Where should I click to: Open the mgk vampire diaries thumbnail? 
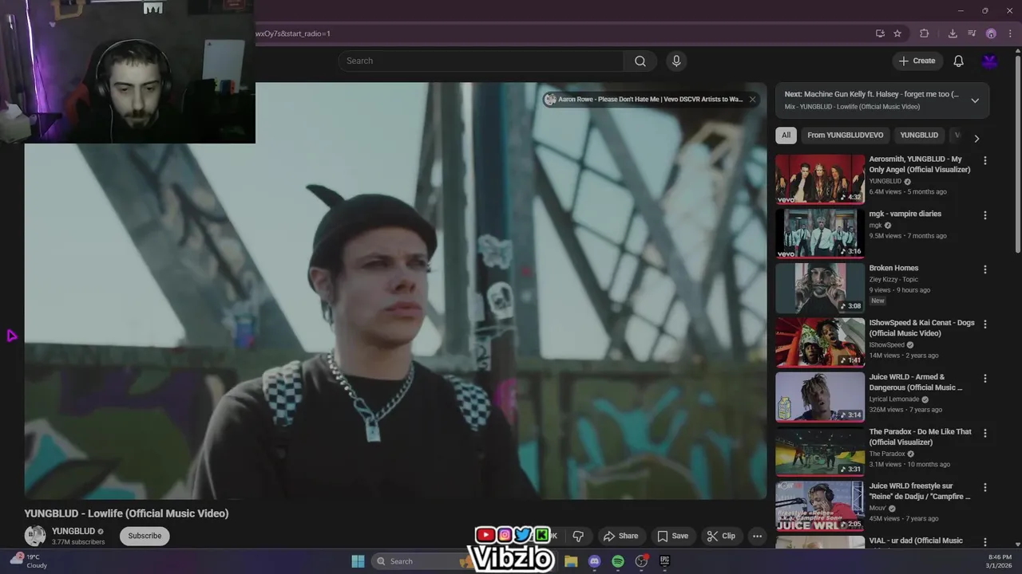[820, 234]
